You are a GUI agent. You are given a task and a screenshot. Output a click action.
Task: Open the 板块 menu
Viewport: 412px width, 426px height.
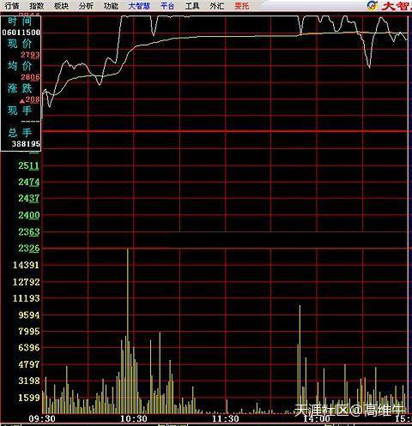[x=61, y=6]
